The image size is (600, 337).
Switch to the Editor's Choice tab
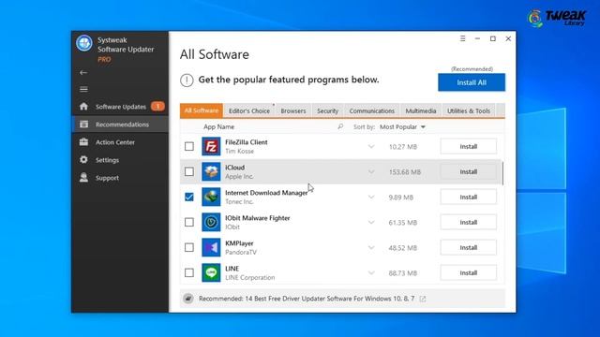click(x=249, y=110)
